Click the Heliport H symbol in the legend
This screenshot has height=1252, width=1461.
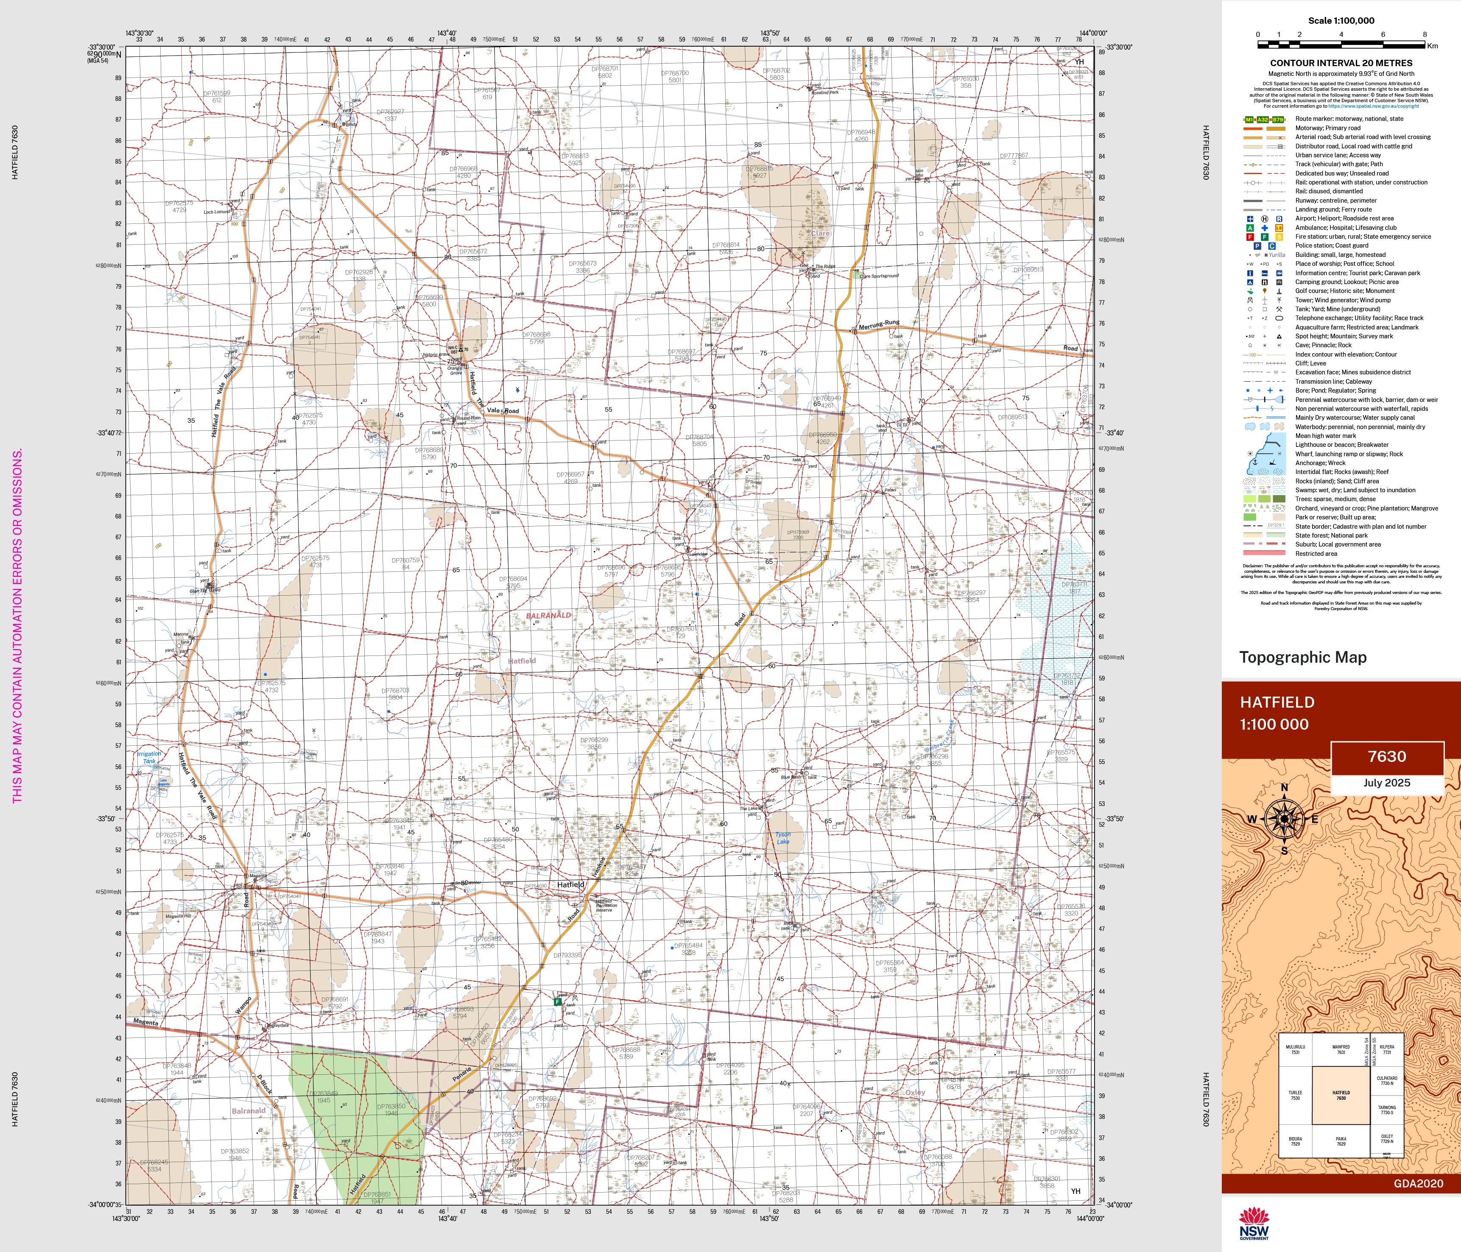tap(1264, 218)
